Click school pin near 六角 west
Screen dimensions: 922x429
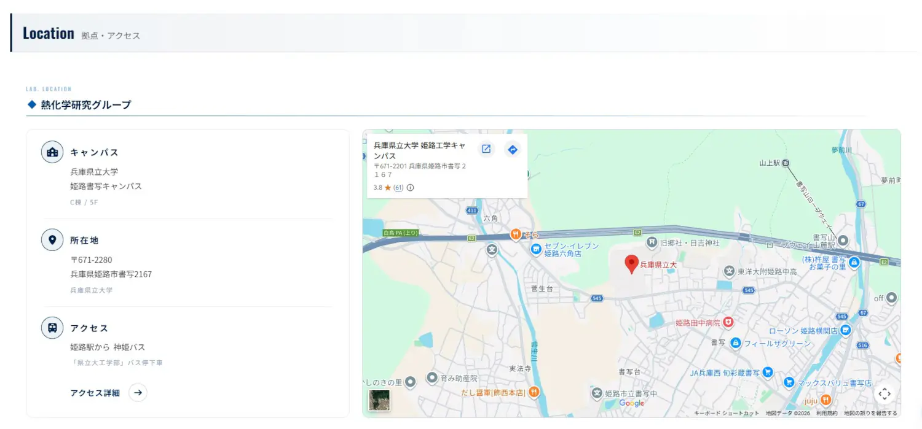(492, 250)
